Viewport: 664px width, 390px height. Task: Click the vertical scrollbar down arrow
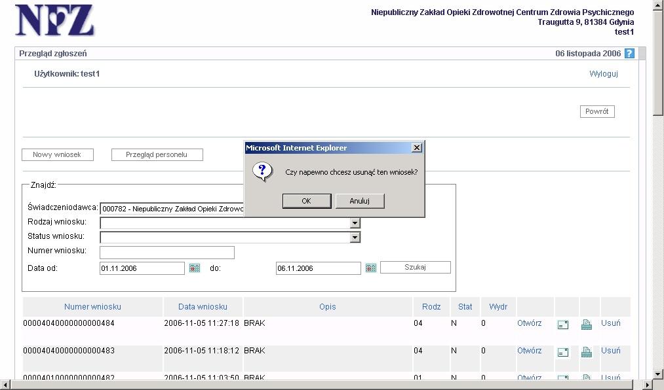point(657,374)
